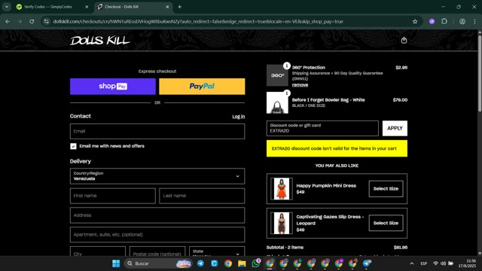Click the 'Before I Forget Bowler Bag - White' text
The height and width of the screenshot is (271, 482).
328,100
